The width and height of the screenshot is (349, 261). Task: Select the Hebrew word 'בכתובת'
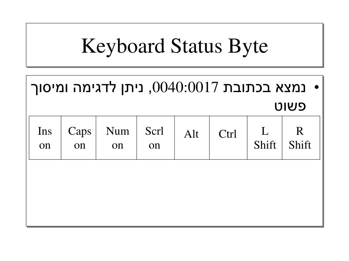point(247,87)
